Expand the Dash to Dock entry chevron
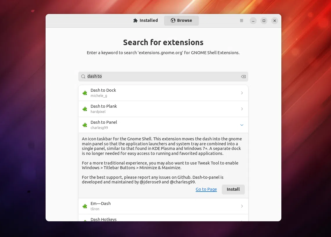The height and width of the screenshot is (237, 331). tap(242, 93)
